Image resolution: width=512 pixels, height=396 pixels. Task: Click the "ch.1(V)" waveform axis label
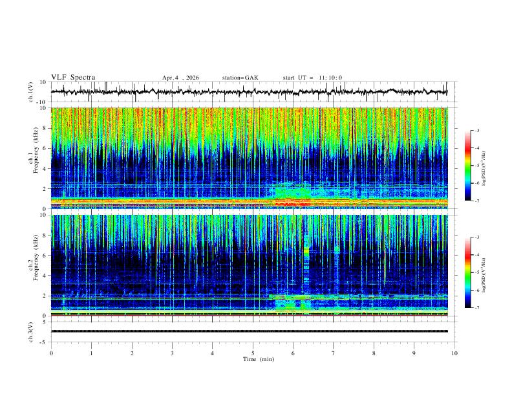coord(31,92)
